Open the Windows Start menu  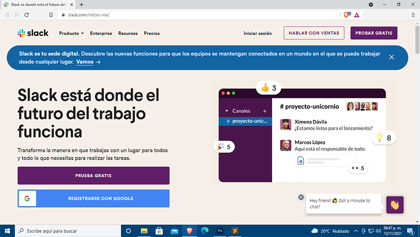(7, 231)
